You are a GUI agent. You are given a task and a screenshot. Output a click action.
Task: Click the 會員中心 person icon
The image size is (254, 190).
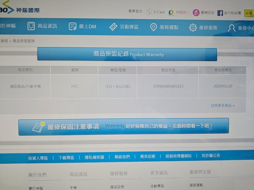(231, 28)
